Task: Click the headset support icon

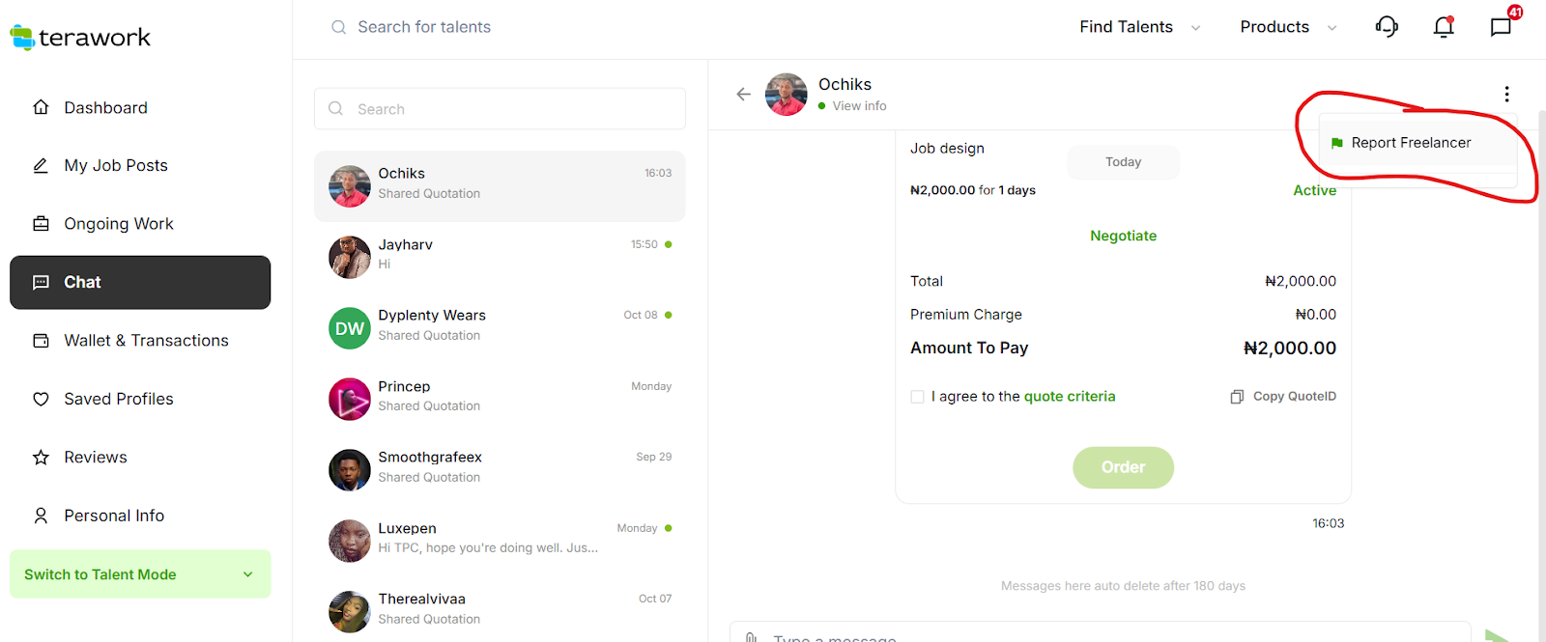Action: coord(1387,27)
